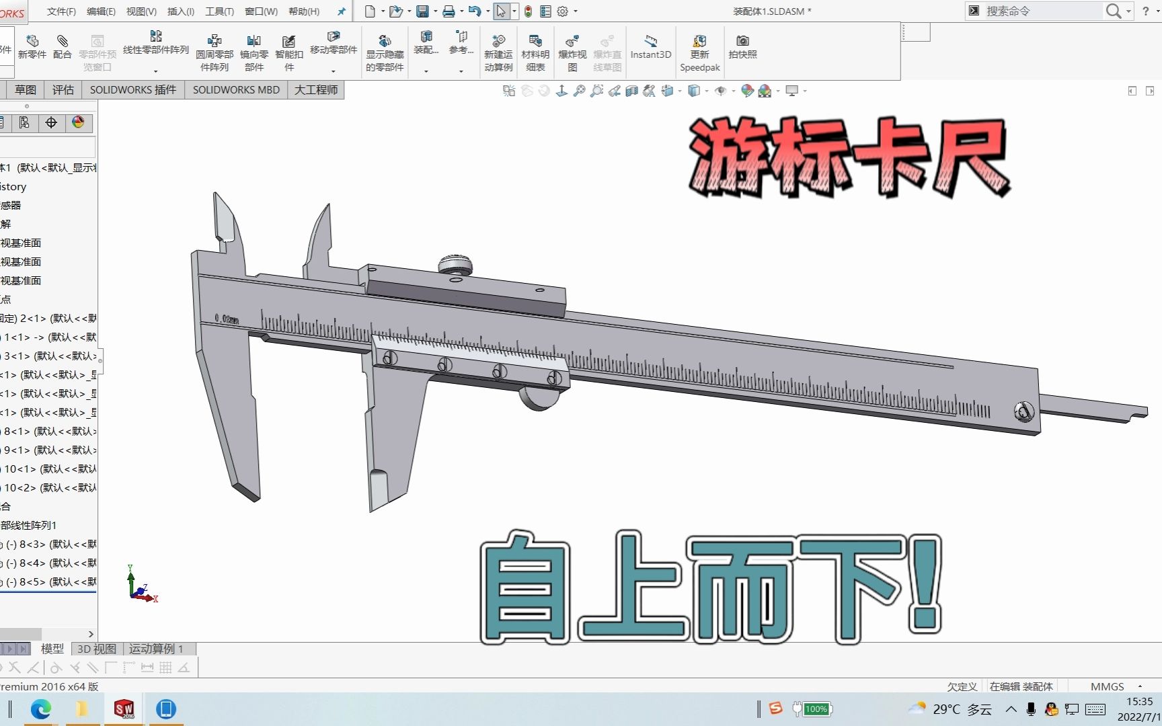Open the 配合 (Mate) tool

(62, 47)
